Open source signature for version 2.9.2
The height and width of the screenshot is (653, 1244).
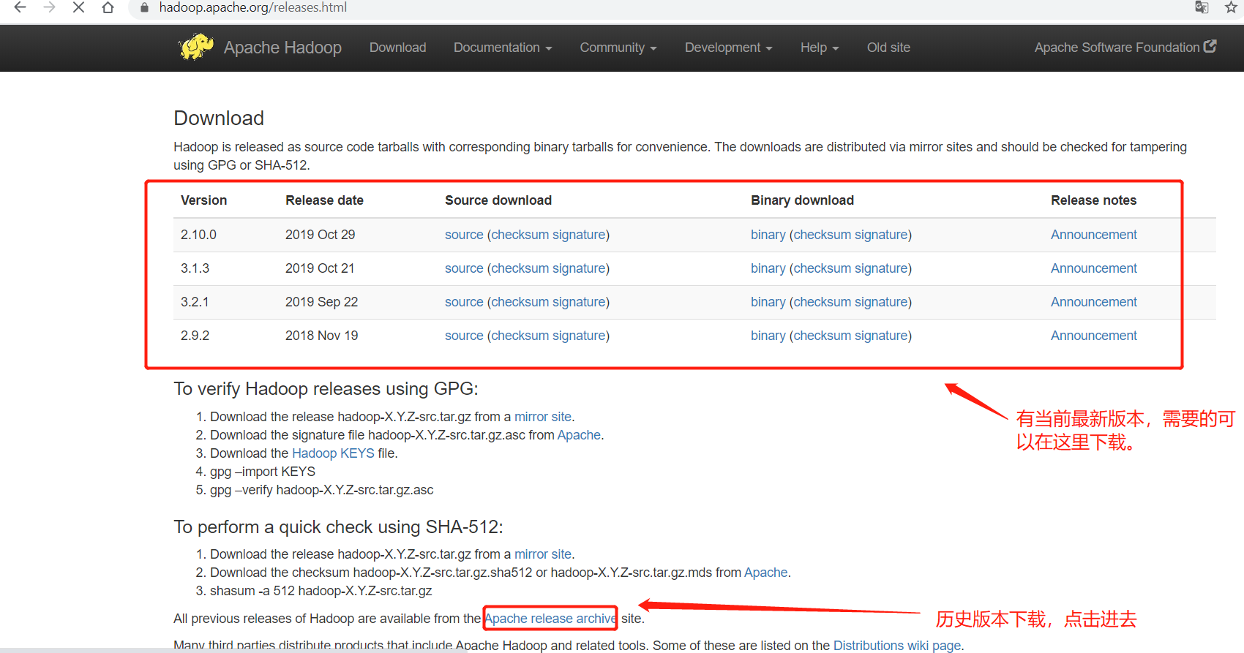coord(579,336)
